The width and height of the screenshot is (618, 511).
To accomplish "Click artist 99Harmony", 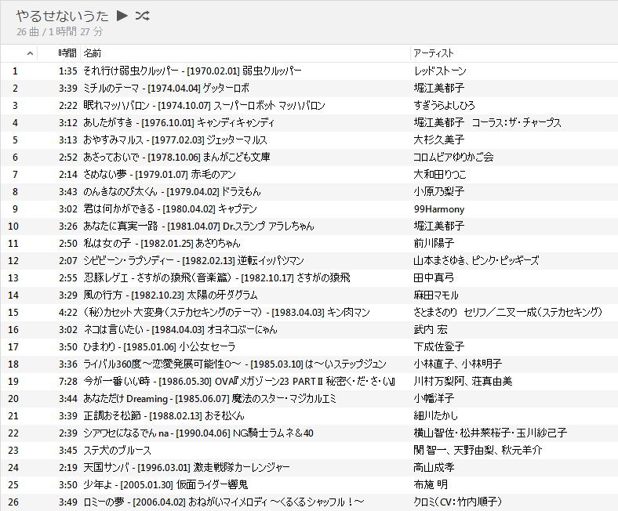I will 439,209.
